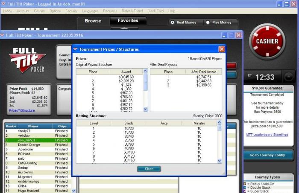Click the Award column header
The height and width of the screenshot is (193, 299).
(x=126, y=72)
